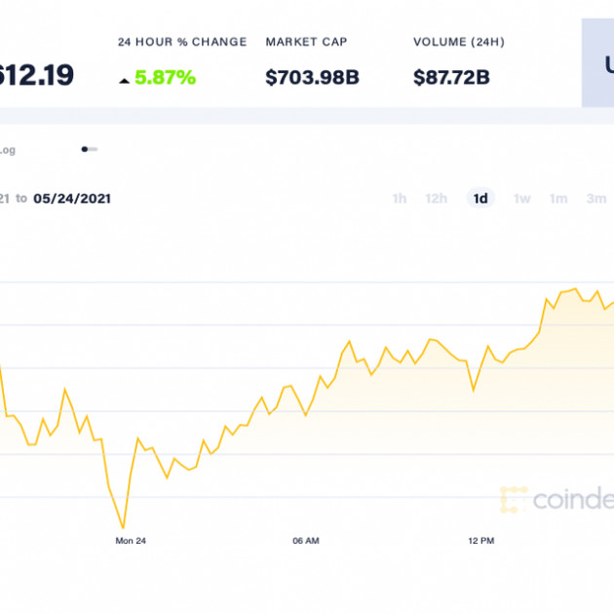The image size is (614, 614).
Task: Switch chart to 1w range
Action: click(x=522, y=199)
